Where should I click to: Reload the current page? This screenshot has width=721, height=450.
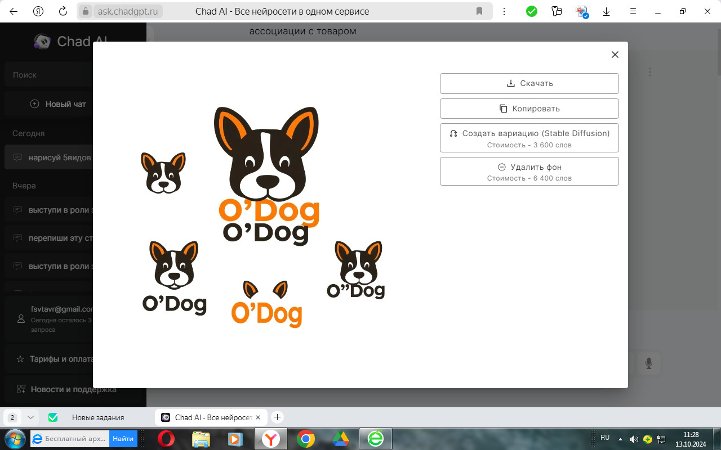coord(64,11)
